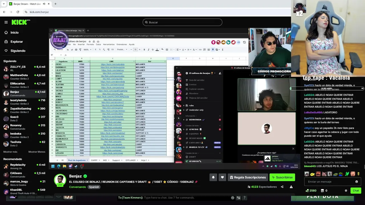Open the MMR column filter dropdown

[89, 61]
